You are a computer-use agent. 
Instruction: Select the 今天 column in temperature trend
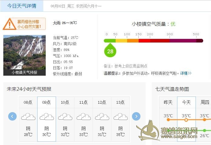pos(186,102)
